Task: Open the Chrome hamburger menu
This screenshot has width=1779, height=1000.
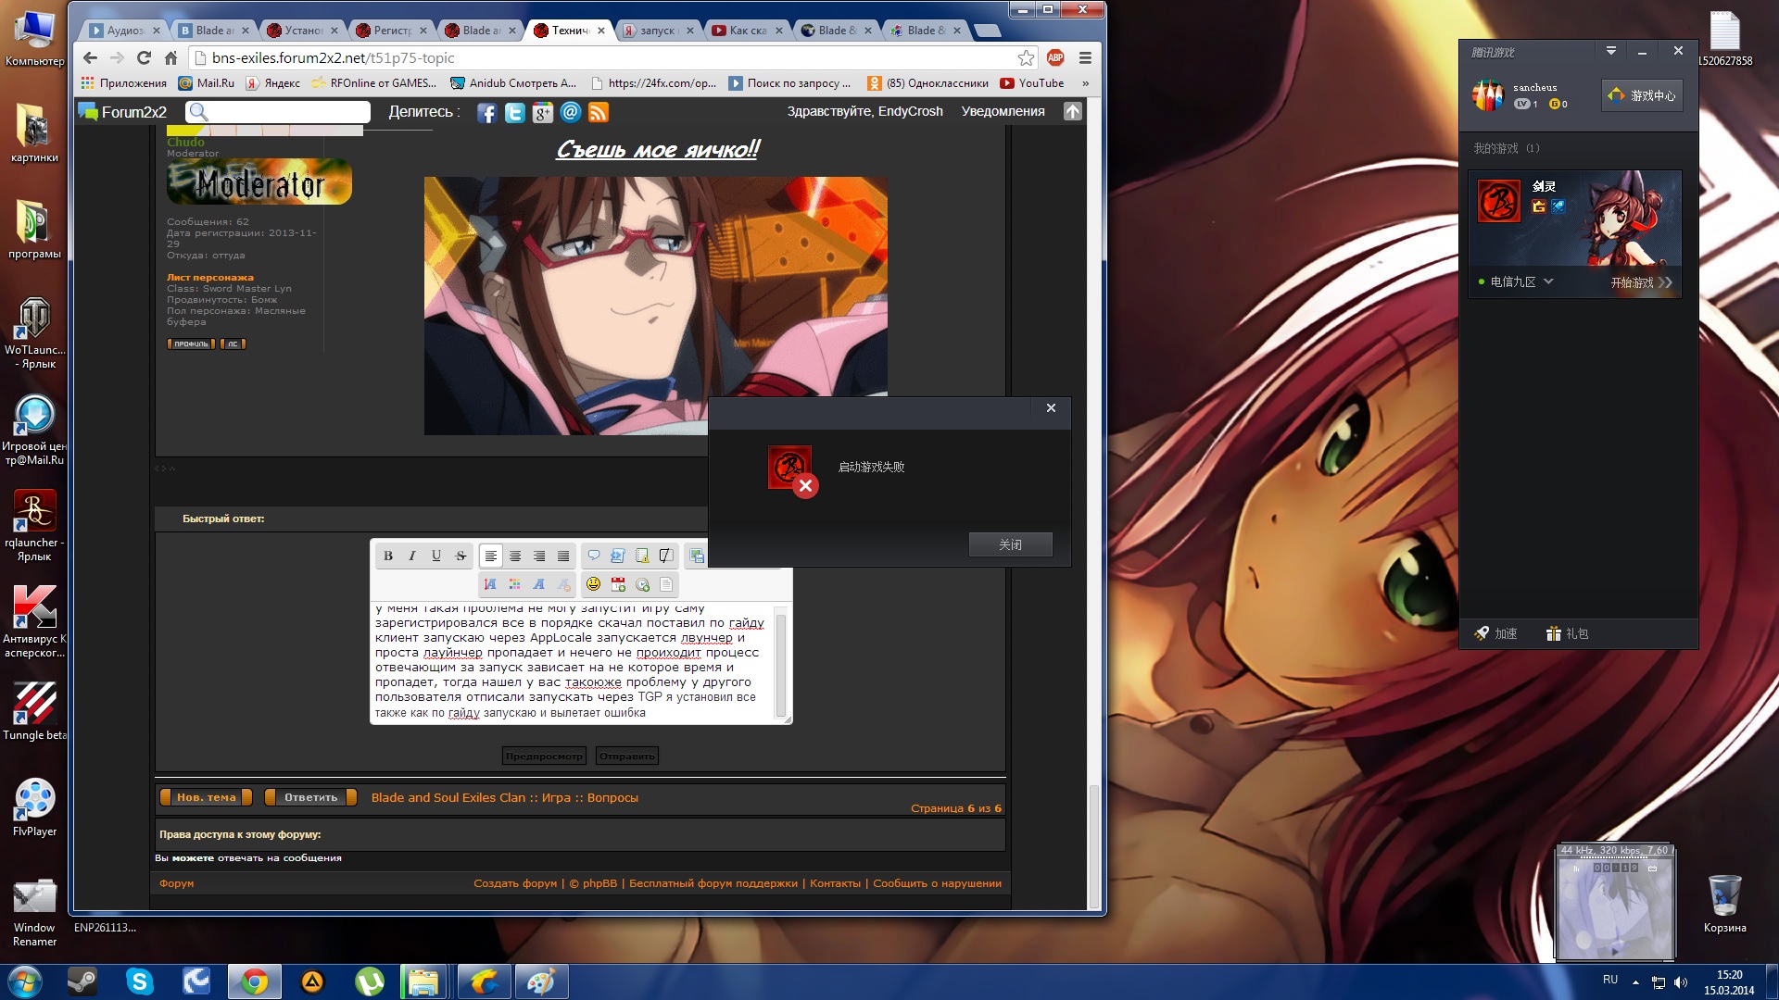Action: coord(1085,57)
